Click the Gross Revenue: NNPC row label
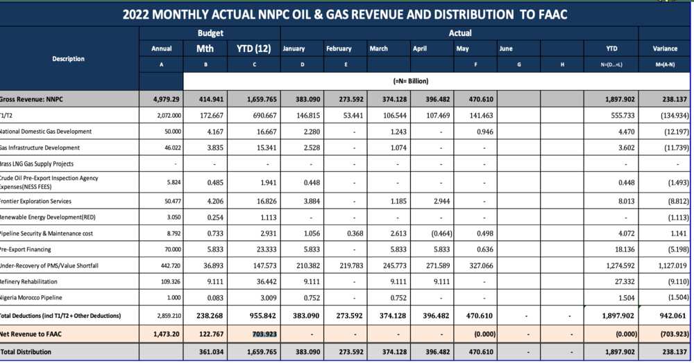The width and height of the screenshot is (694, 363). click(31, 99)
